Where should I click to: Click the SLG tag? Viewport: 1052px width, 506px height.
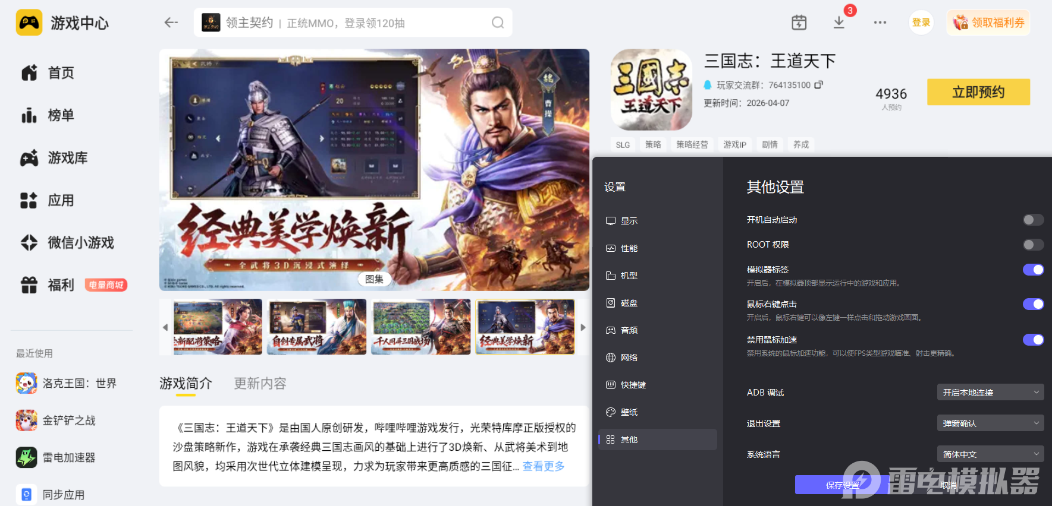point(623,145)
